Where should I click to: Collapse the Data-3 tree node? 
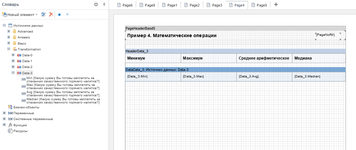[13, 73]
